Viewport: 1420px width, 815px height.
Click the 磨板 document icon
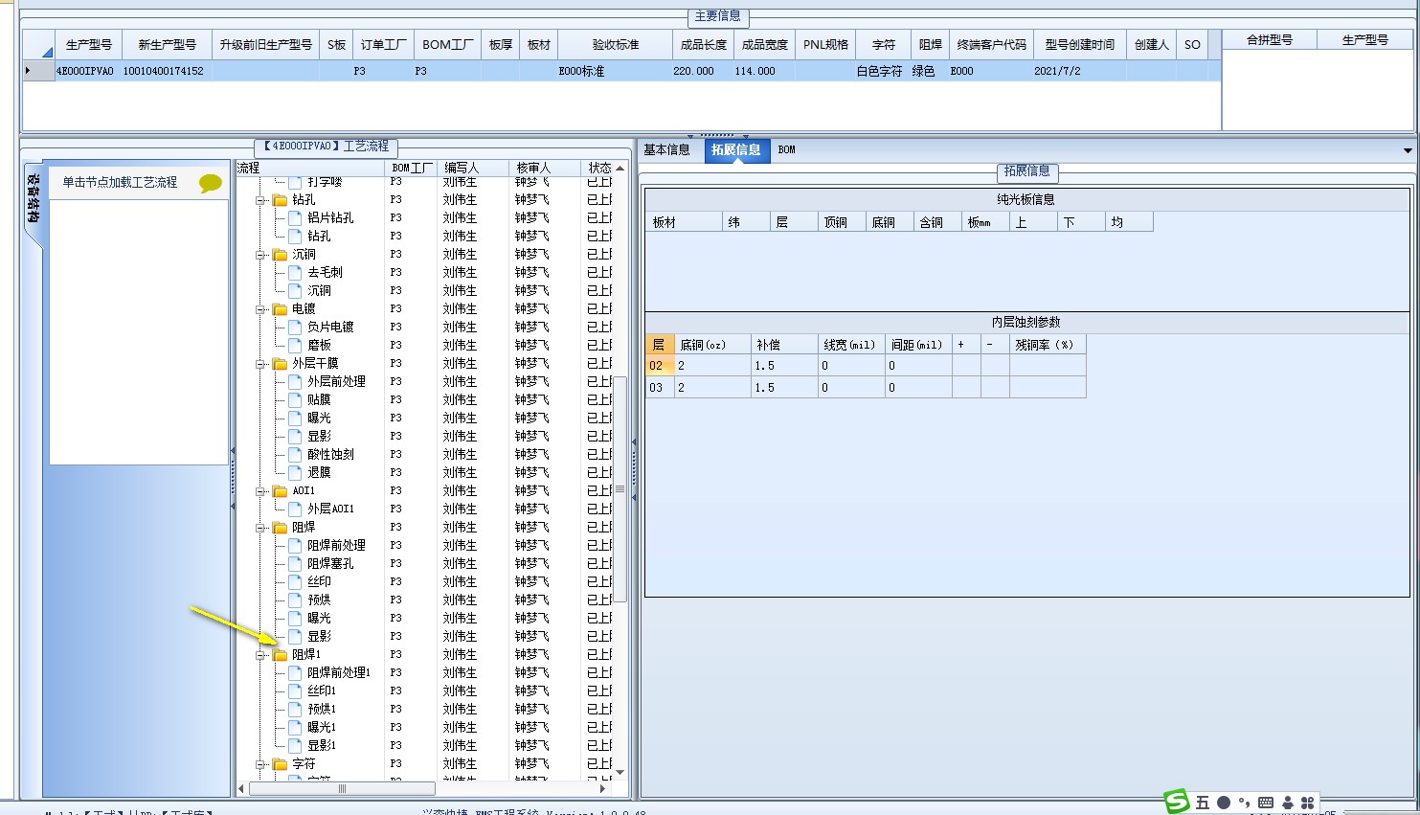(296, 346)
